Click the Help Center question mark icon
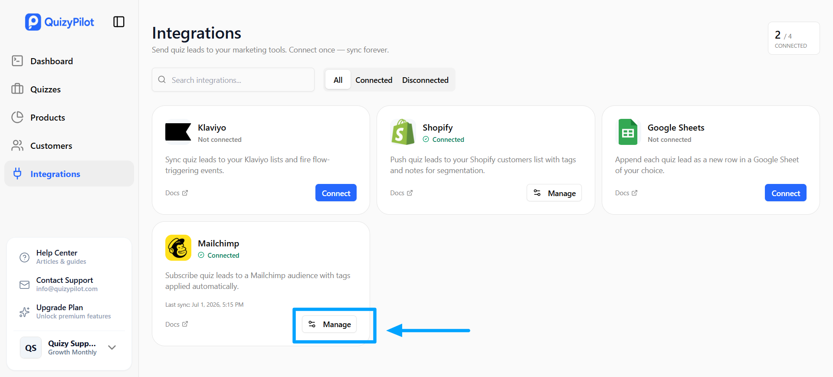 [25, 257]
